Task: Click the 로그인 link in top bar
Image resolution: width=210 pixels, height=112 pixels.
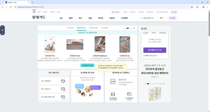Action: coord(125,12)
